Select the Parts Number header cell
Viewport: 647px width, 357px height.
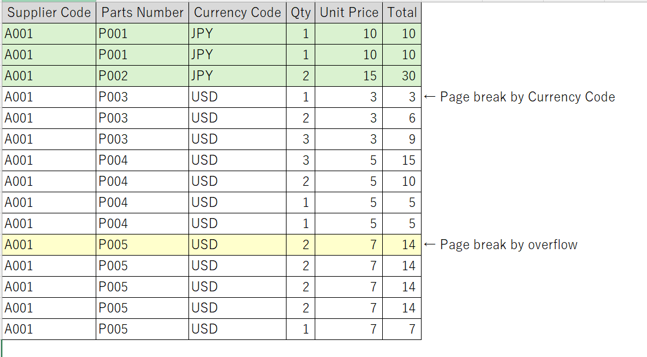(x=142, y=13)
